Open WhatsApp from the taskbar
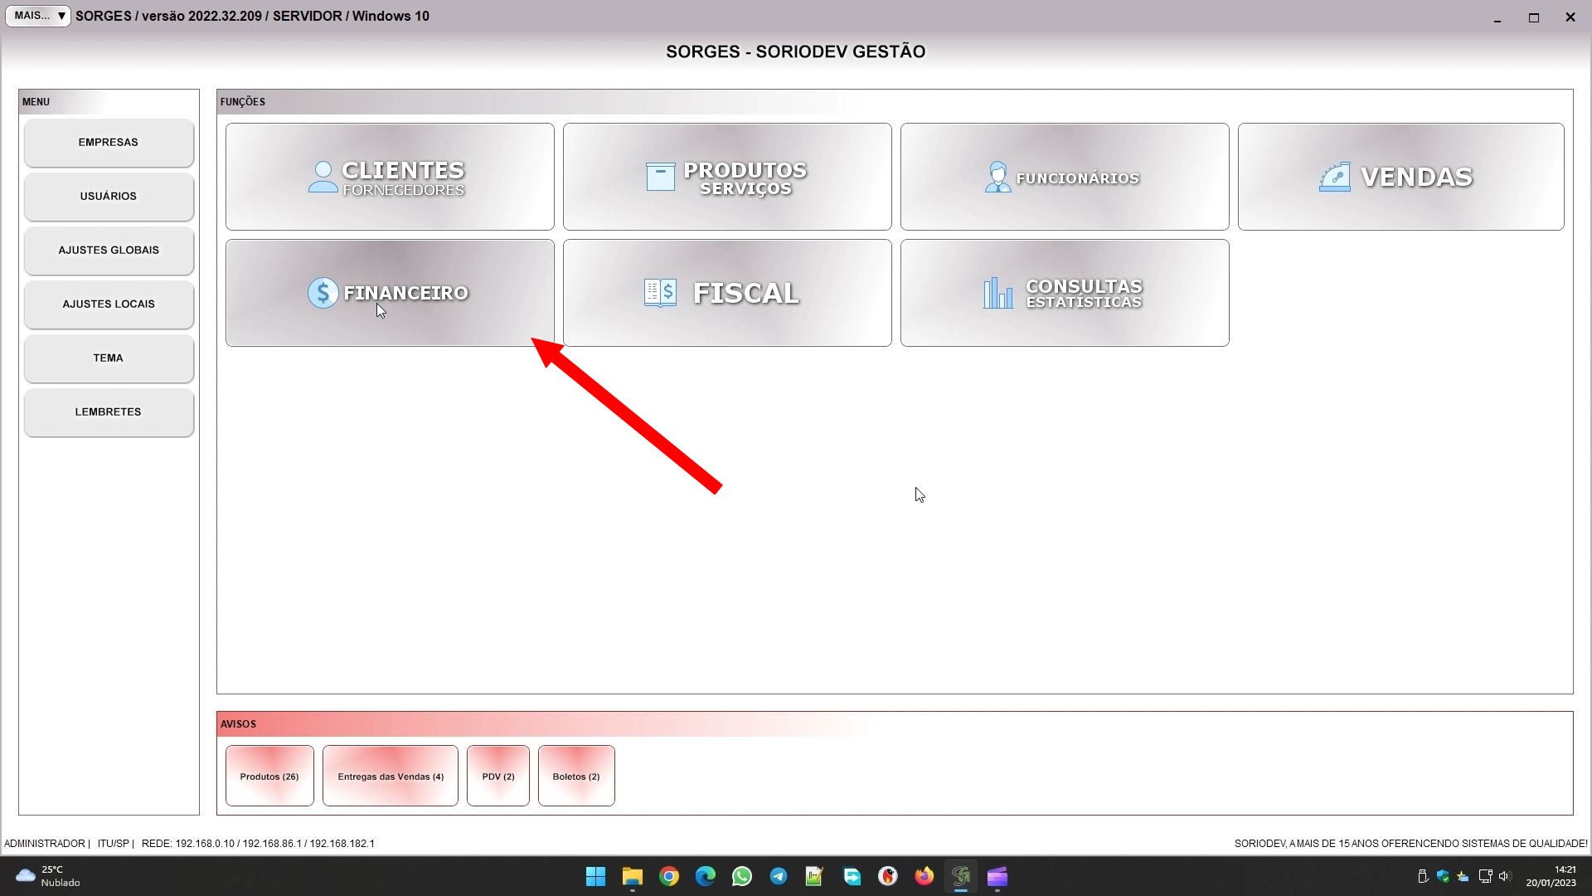 coord(741,877)
